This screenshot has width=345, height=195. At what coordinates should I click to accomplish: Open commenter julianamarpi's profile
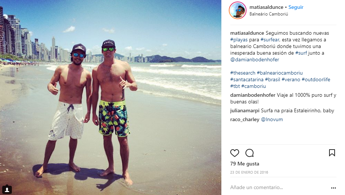pos(245,111)
